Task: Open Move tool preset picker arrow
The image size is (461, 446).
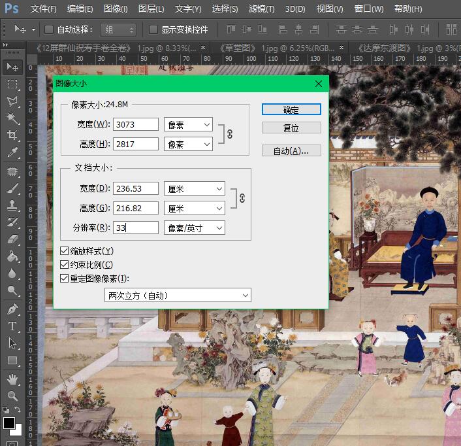Action: pos(33,29)
